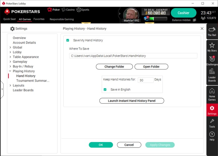Open Responsible Gaming link
Screen dimensions: 218x156
tap(62, 19)
